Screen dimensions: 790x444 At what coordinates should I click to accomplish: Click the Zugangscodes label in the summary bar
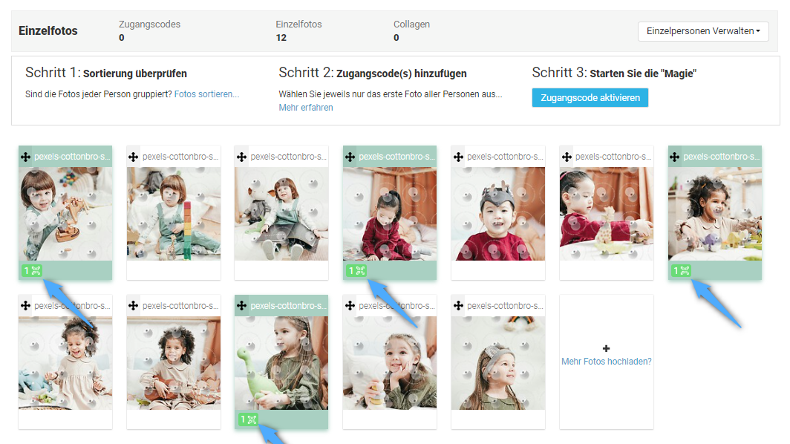150,25
